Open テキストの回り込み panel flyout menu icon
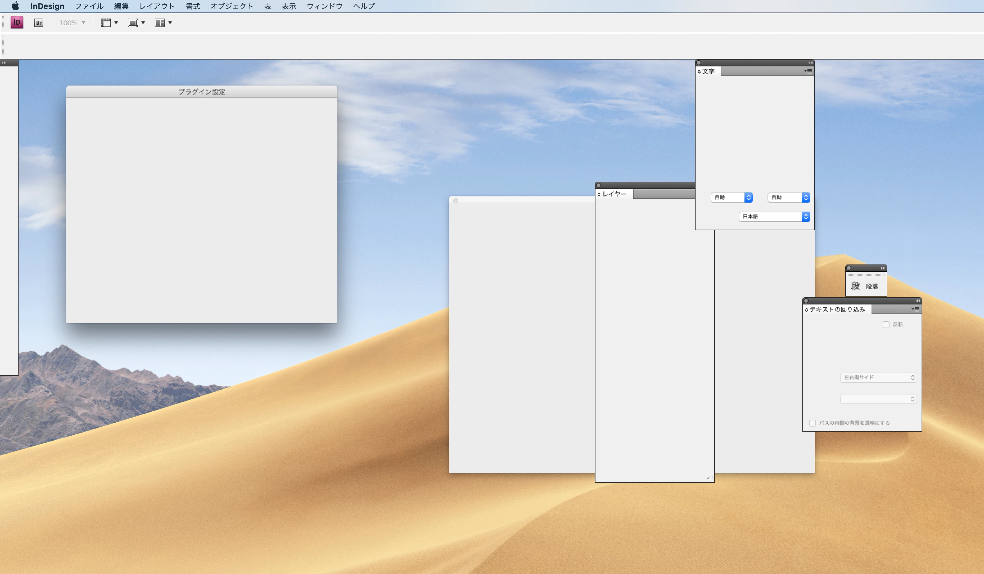Screen dimensions: 984x574 pos(916,309)
